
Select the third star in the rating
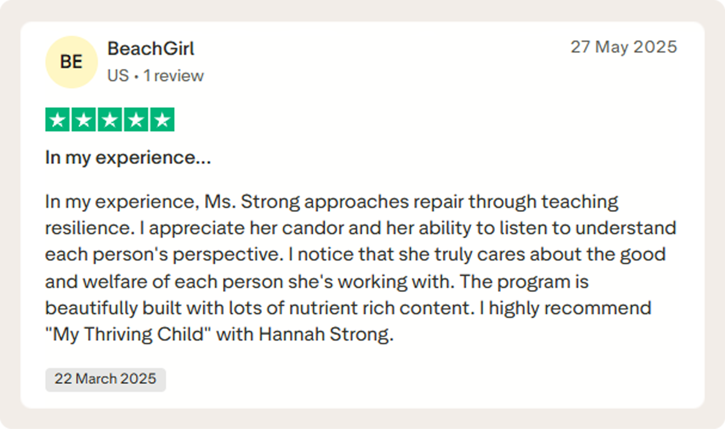[x=110, y=119]
